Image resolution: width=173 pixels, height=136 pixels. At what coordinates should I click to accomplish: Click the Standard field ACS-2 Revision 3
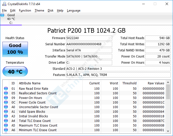(118, 69)
